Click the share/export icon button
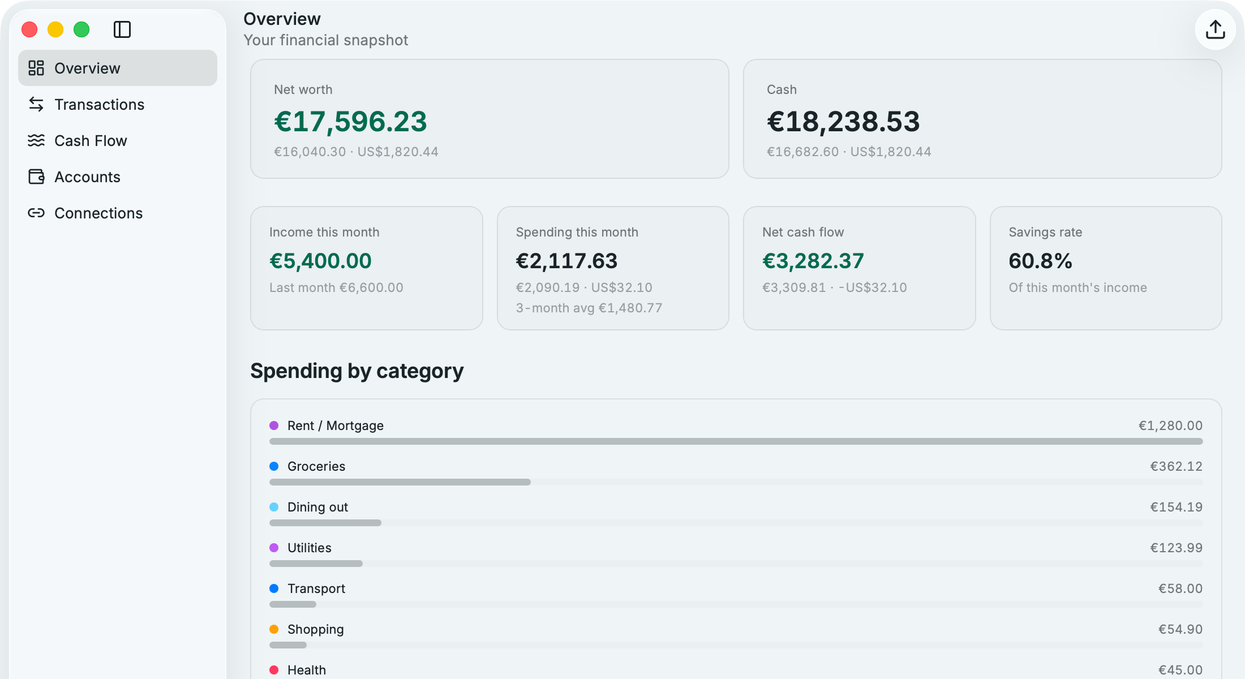Image resolution: width=1245 pixels, height=679 pixels. 1215,29
